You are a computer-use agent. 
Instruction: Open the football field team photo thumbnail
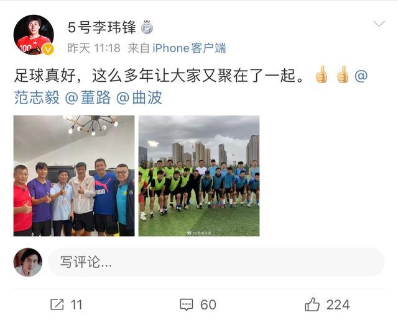click(x=199, y=176)
